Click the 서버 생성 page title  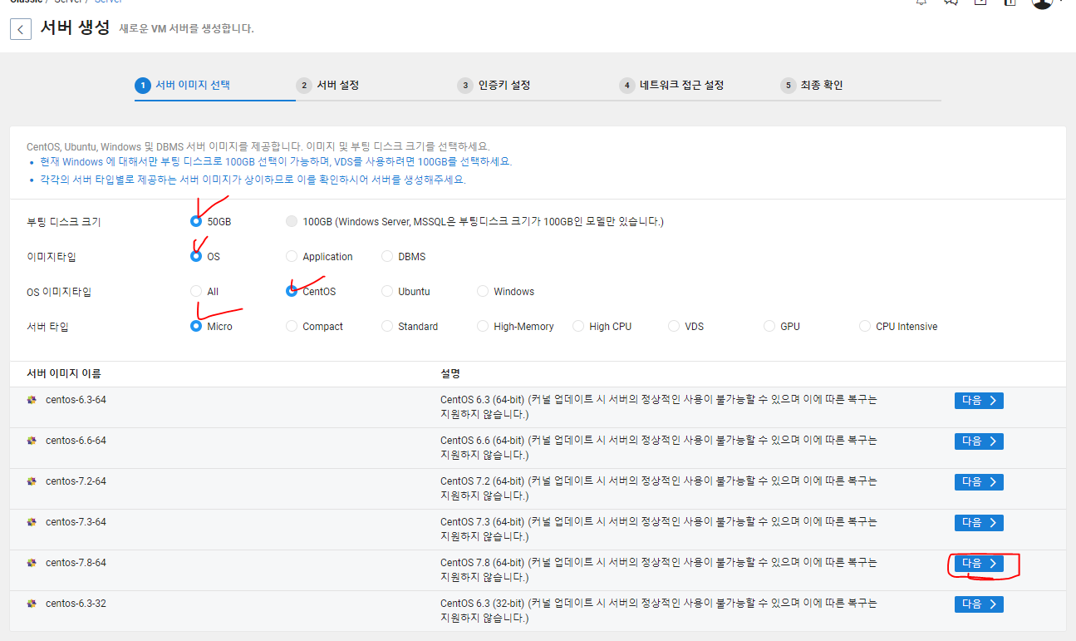click(x=75, y=27)
